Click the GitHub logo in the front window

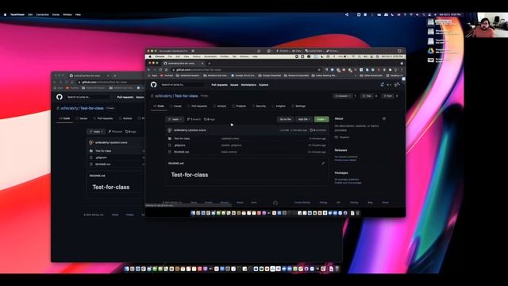(153, 85)
